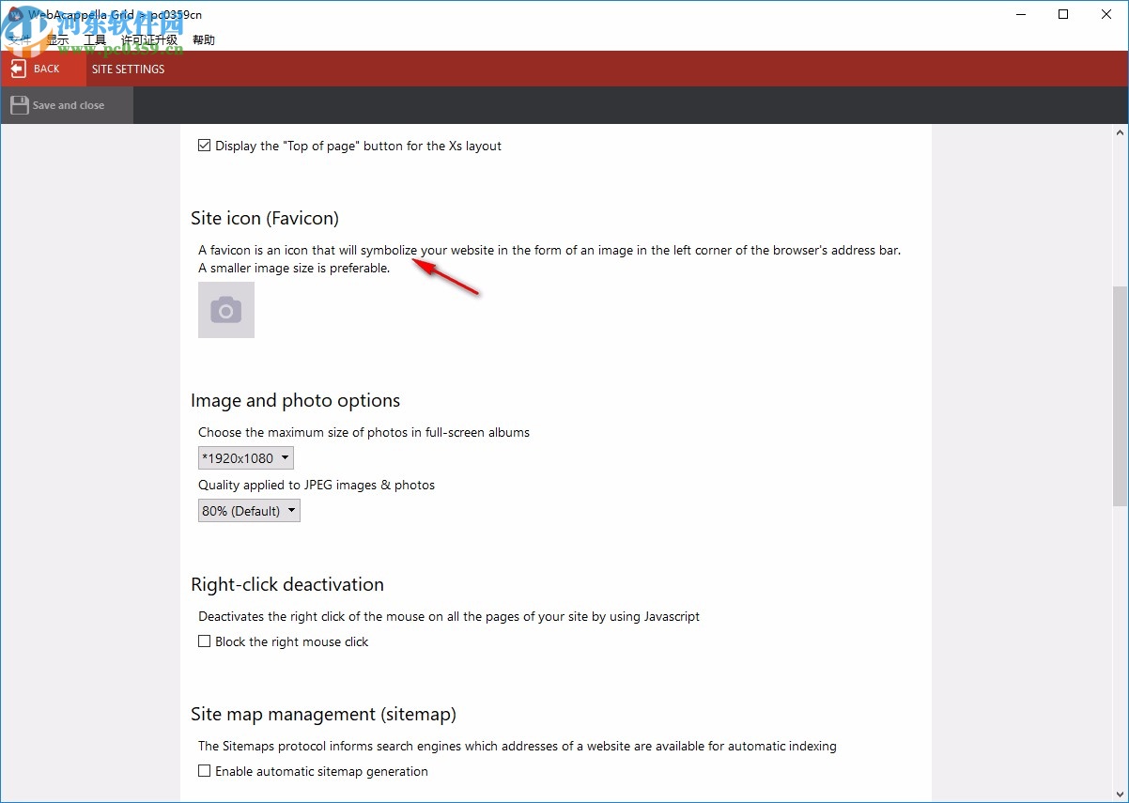
Task: Click the Image and photo options heading
Action: (x=296, y=400)
